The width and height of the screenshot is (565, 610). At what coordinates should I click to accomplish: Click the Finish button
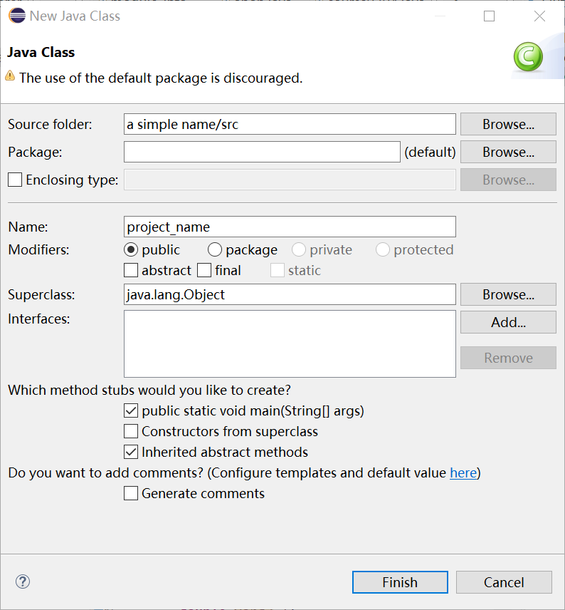[400, 582]
